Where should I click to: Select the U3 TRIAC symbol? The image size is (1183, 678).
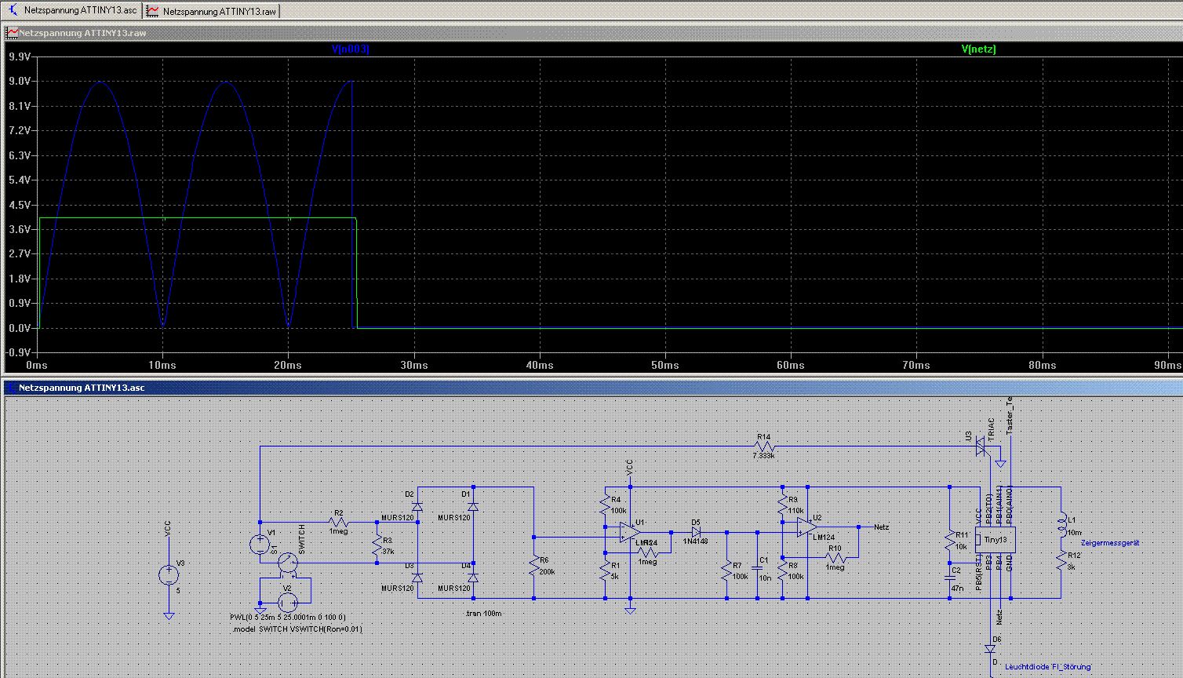981,447
